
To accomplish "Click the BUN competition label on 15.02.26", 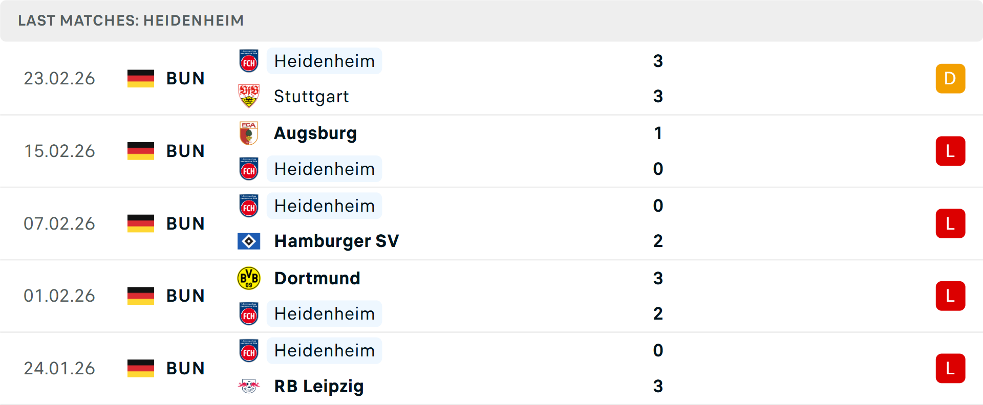I will point(185,151).
